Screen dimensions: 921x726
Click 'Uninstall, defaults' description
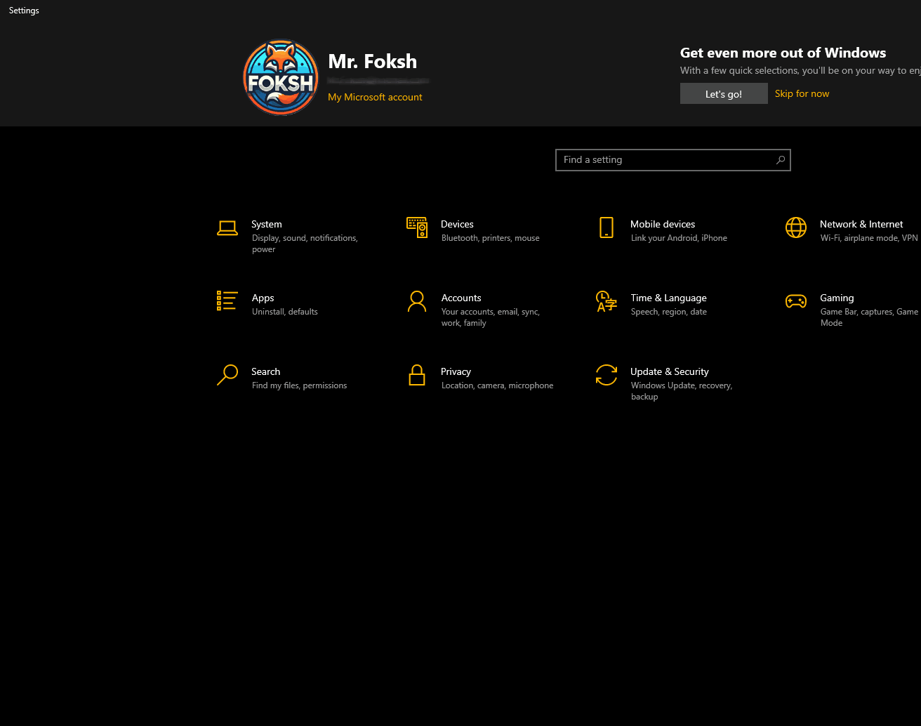point(285,312)
